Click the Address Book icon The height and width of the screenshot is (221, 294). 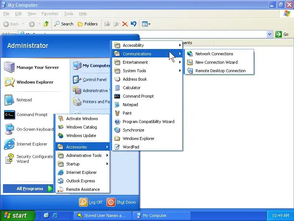click(x=117, y=79)
